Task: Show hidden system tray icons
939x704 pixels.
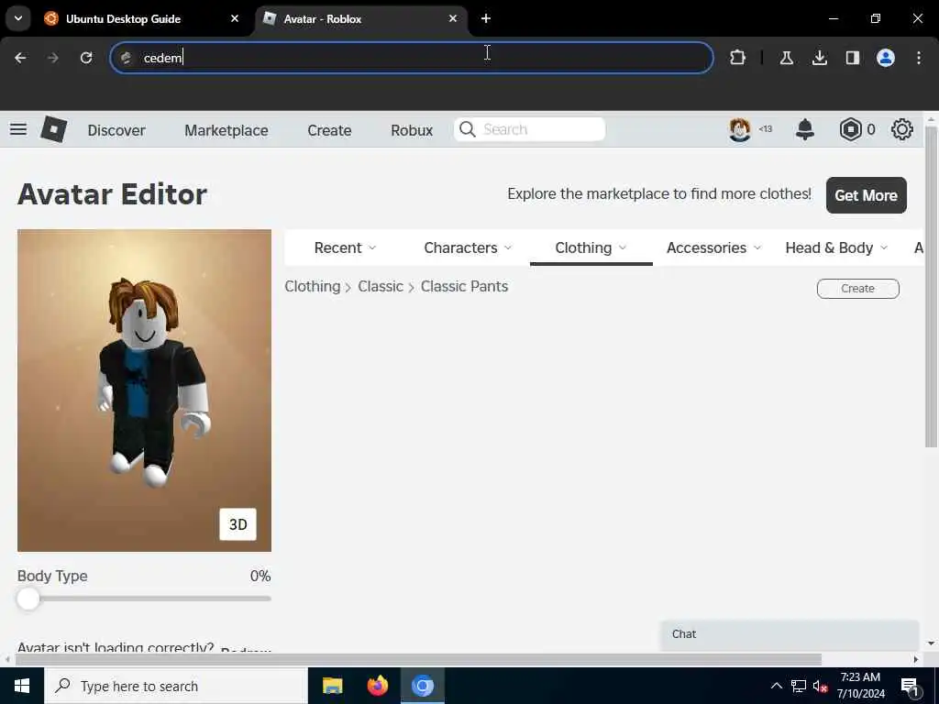Action: pos(776,686)
